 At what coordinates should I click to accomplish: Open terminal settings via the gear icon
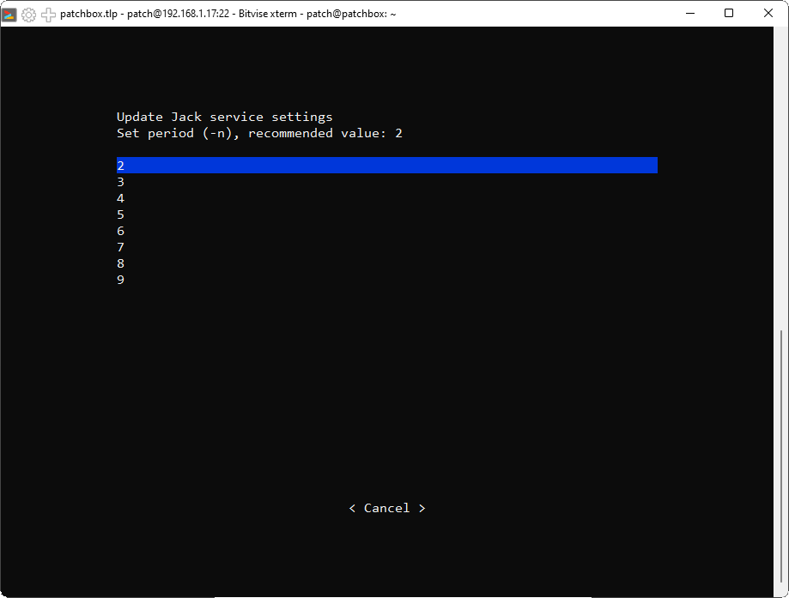pyautogui.click(x=28, y=14)
